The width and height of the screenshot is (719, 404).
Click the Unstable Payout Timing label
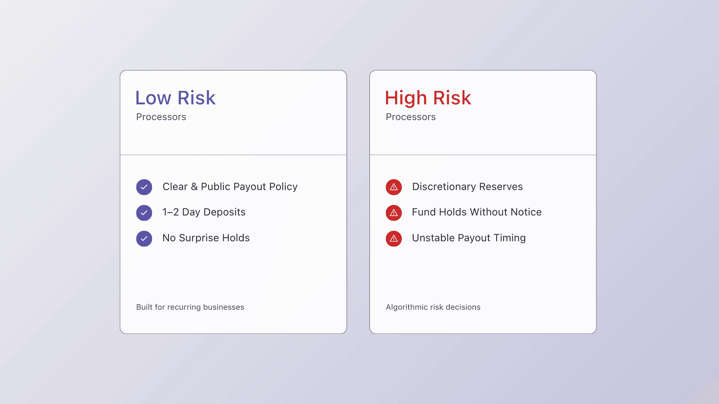point(469,238)
